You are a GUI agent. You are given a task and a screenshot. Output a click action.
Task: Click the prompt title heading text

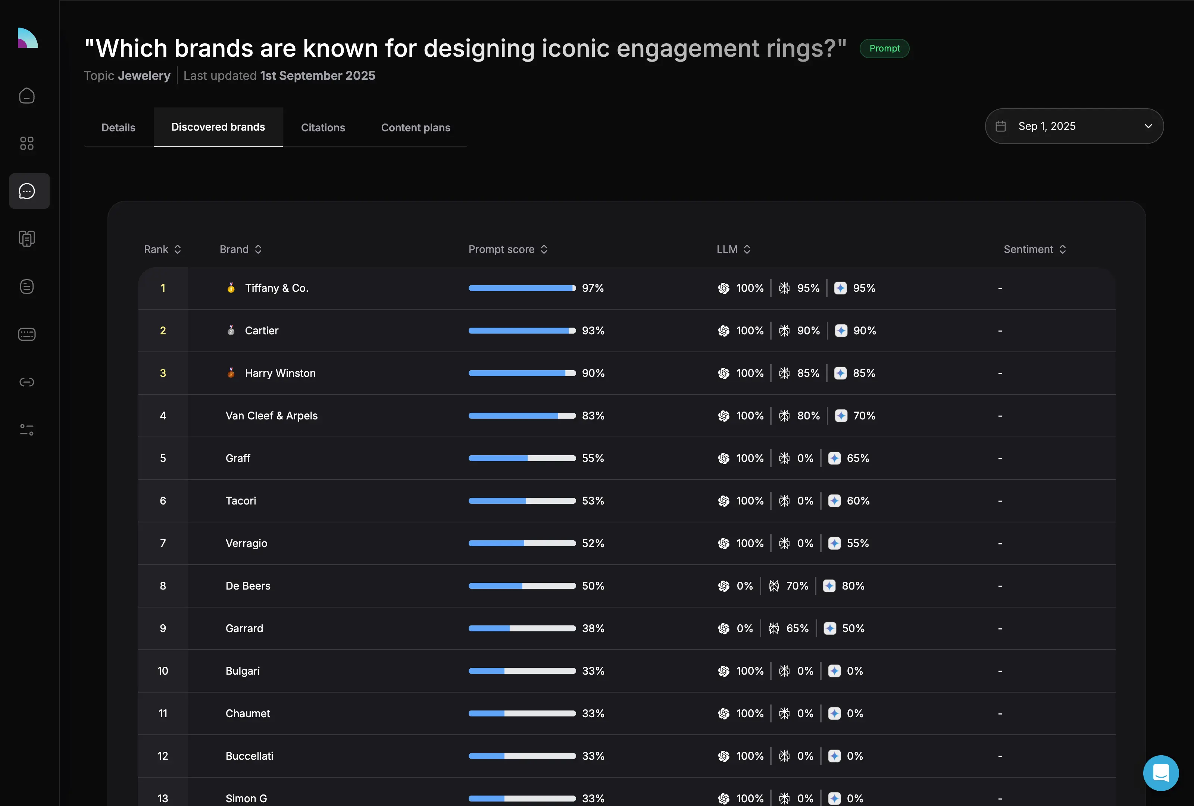465,48
